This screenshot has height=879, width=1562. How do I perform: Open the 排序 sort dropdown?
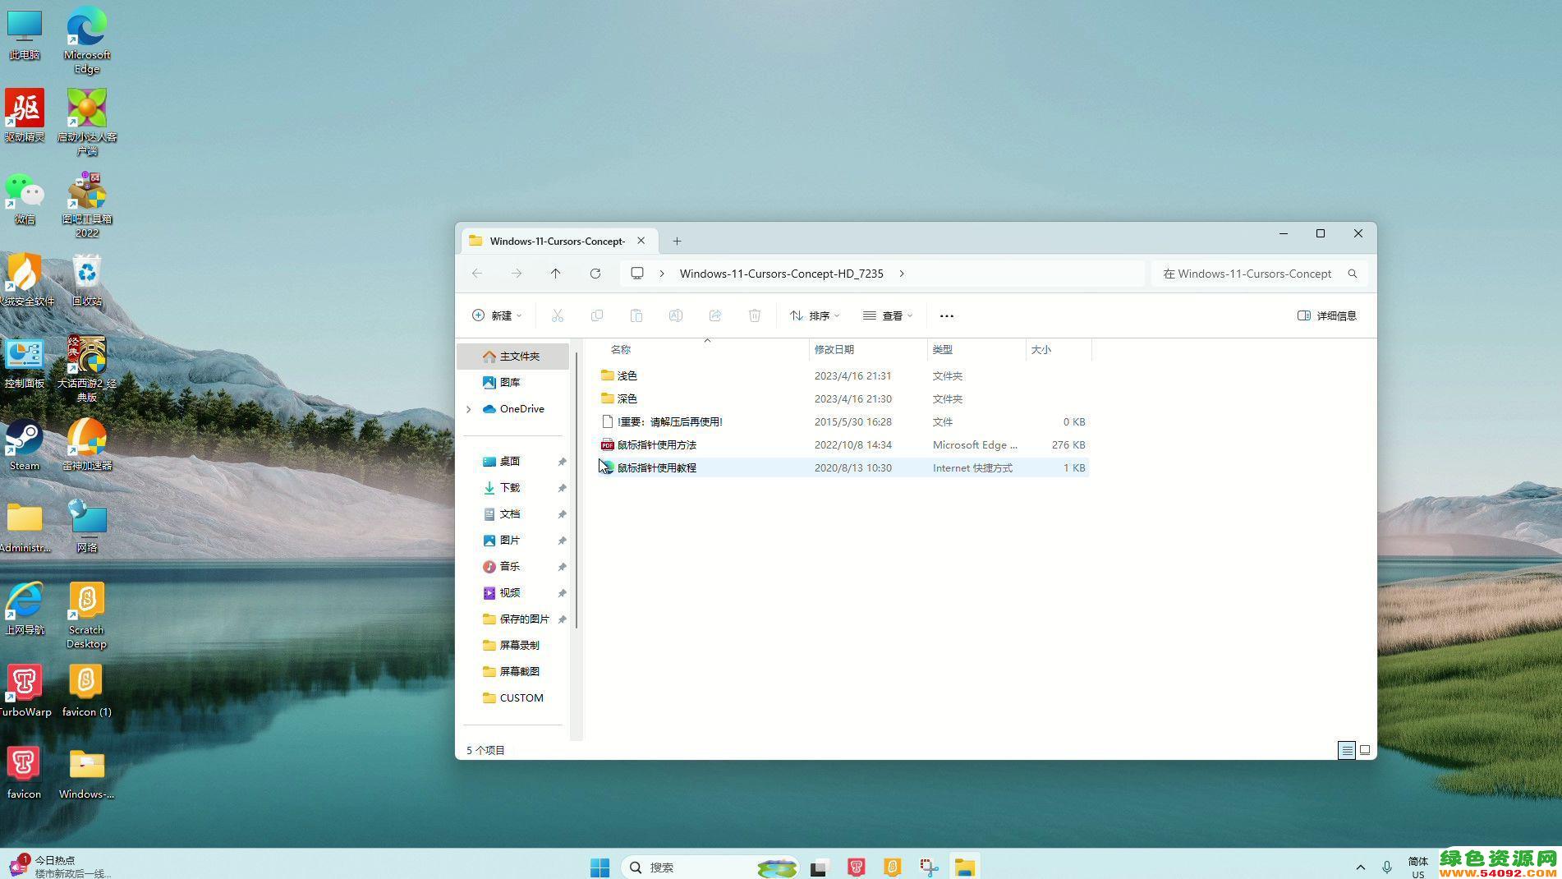pos(815,315)
